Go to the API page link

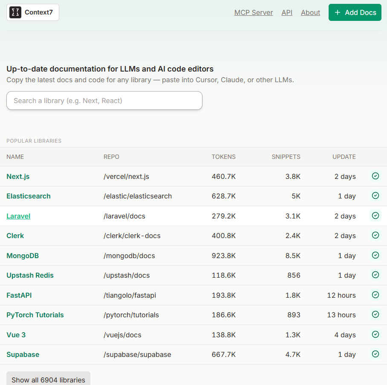(287, 12)
